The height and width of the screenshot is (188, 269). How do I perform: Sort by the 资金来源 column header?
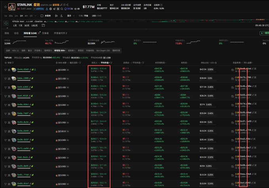[x=237, y=63]
